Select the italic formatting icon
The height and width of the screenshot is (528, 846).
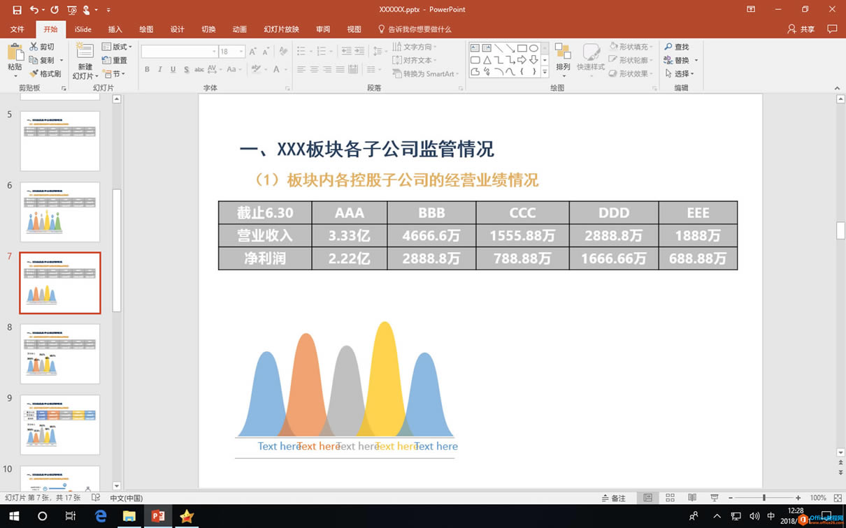158,70
